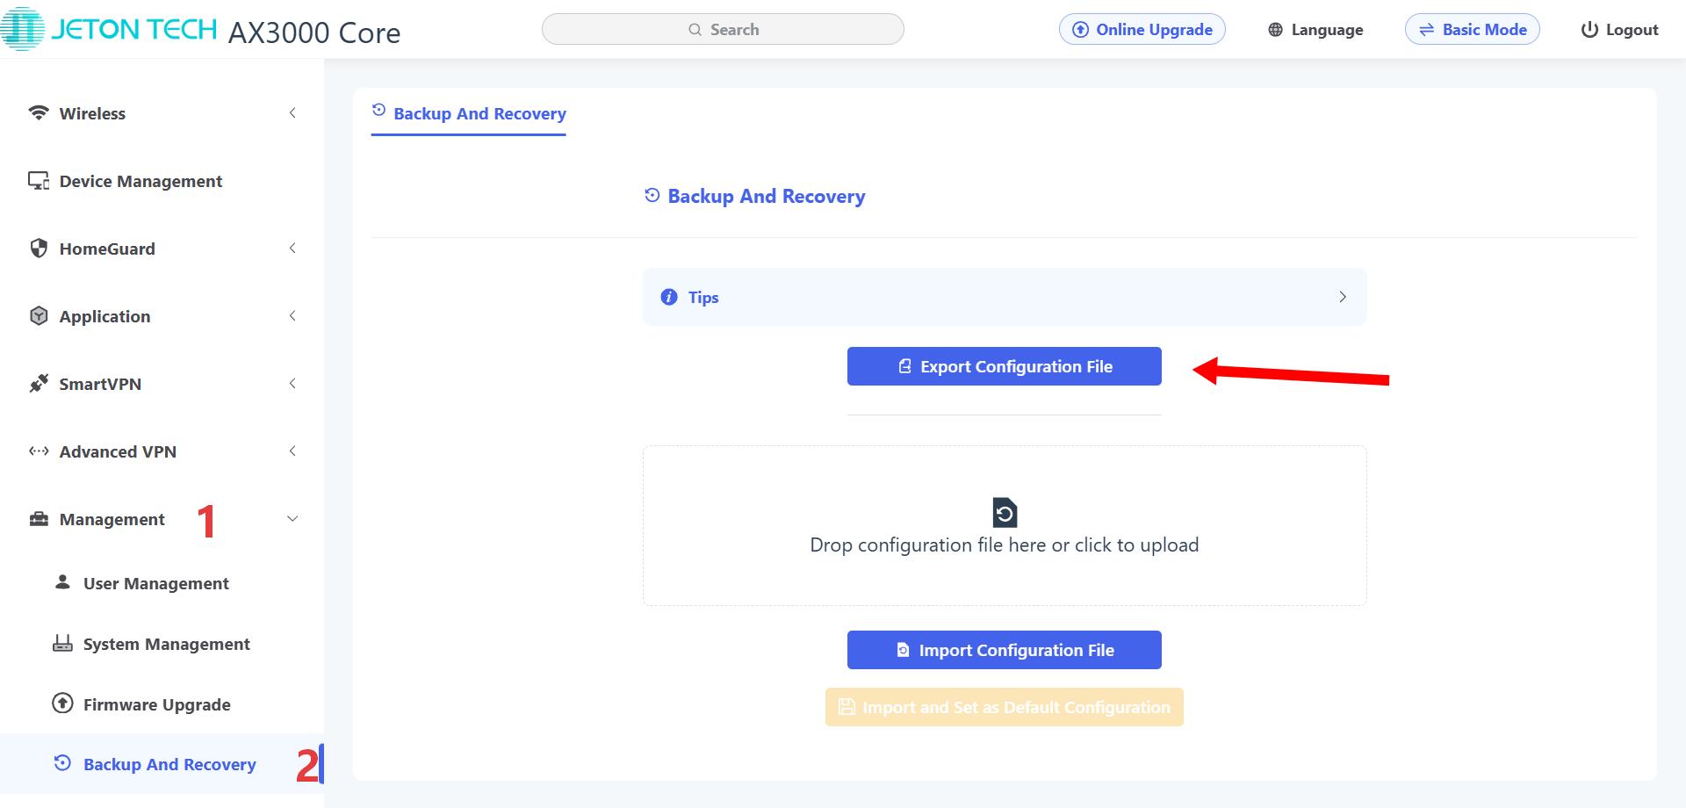Click the Device Management monitor icon
Image resolution: width=1686 pixels, height=808 pixels.
pos(39,180)
